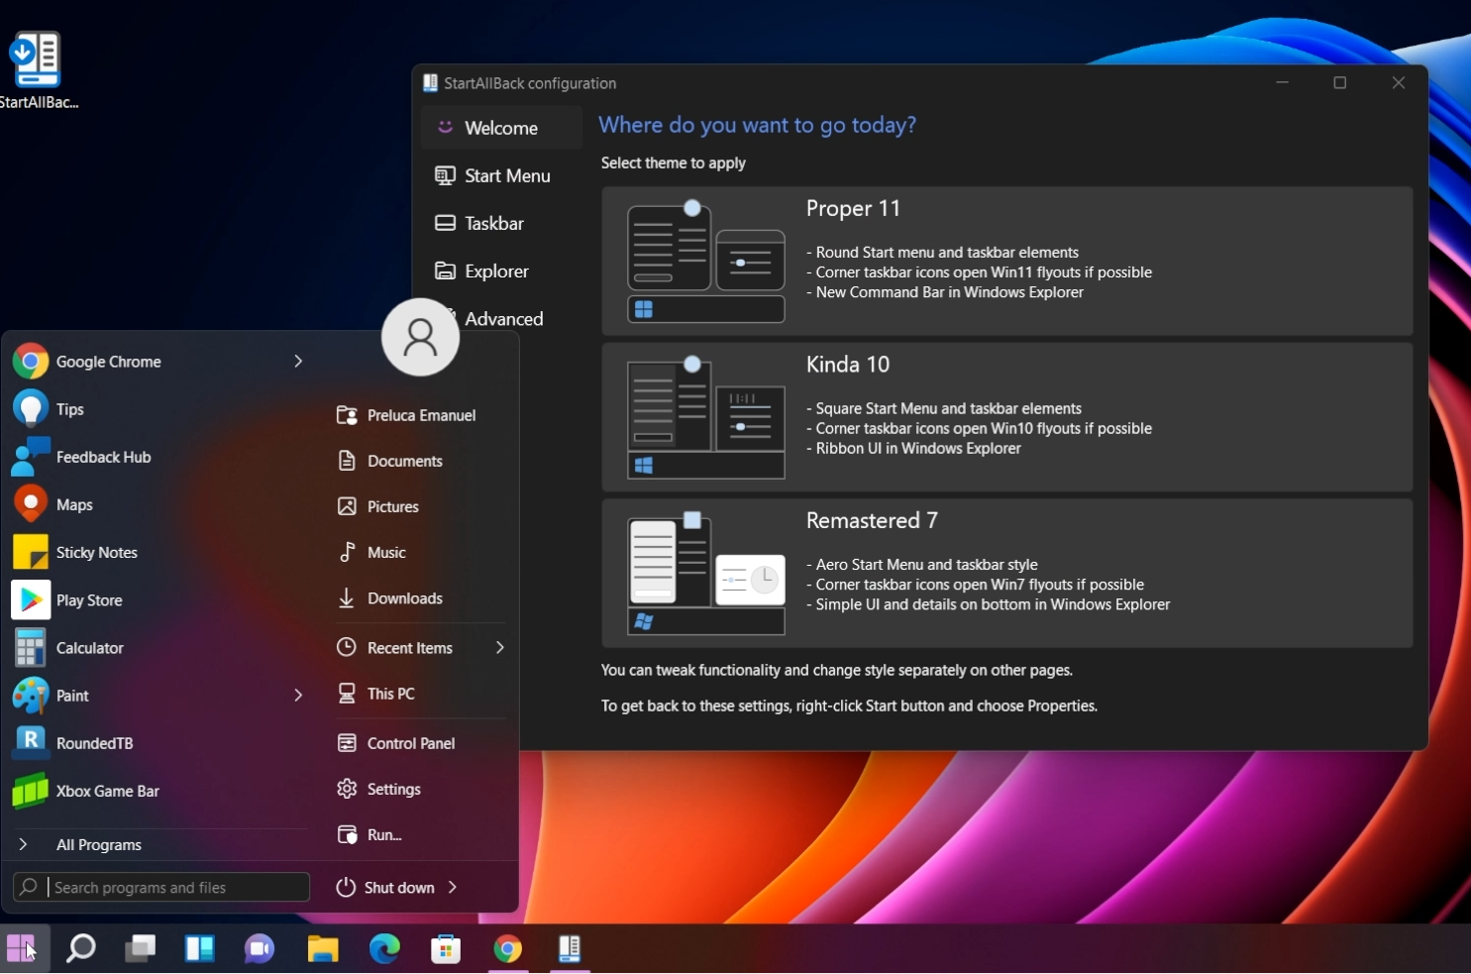Switch to the Taskbar settings page

[x=492, y=223]
